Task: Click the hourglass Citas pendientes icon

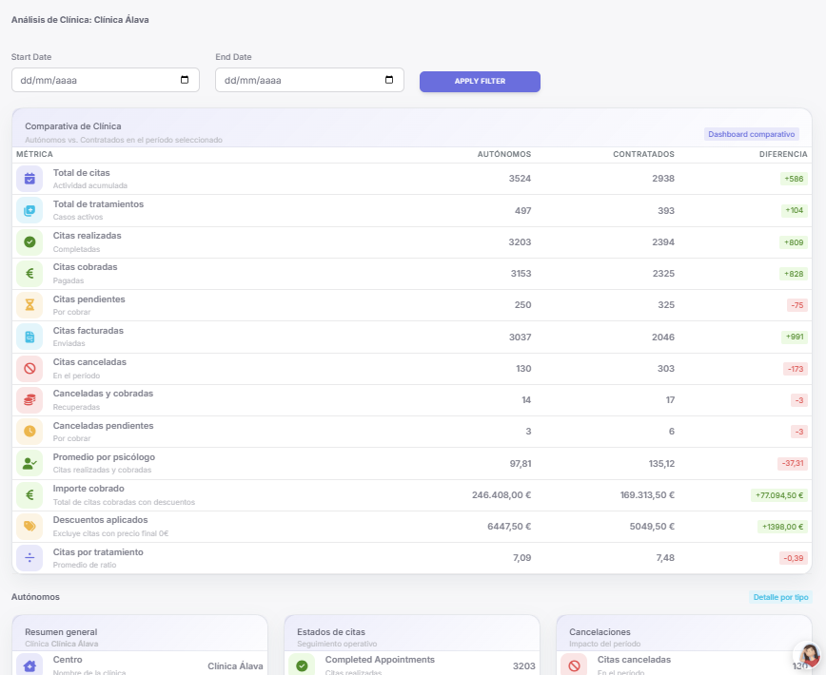Action: pos(29,305)
